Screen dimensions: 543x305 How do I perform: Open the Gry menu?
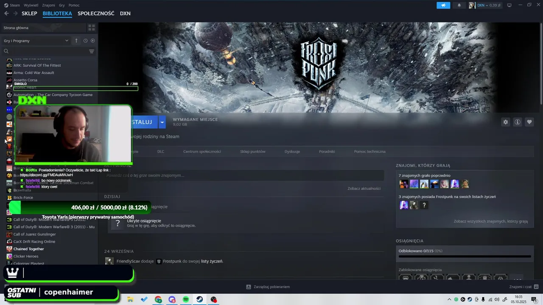coord(62,5)
